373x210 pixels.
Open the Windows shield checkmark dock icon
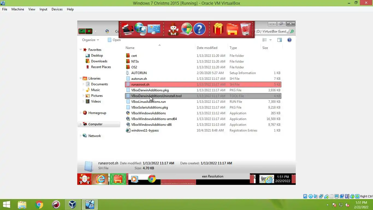[187, 29]
